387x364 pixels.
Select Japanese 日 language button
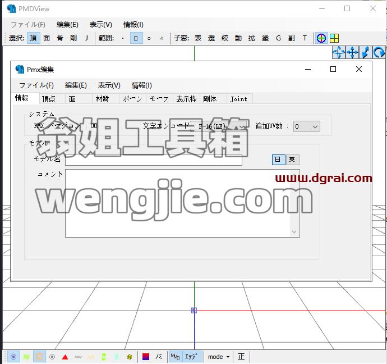click(x=278, y=160)
